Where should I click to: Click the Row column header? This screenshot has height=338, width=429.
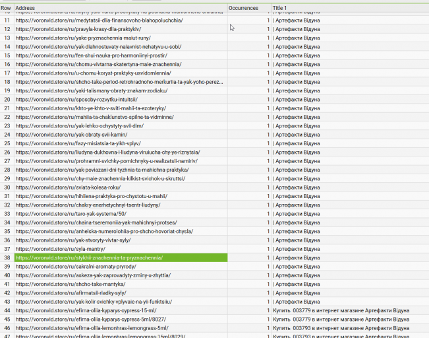click(7, 8)
